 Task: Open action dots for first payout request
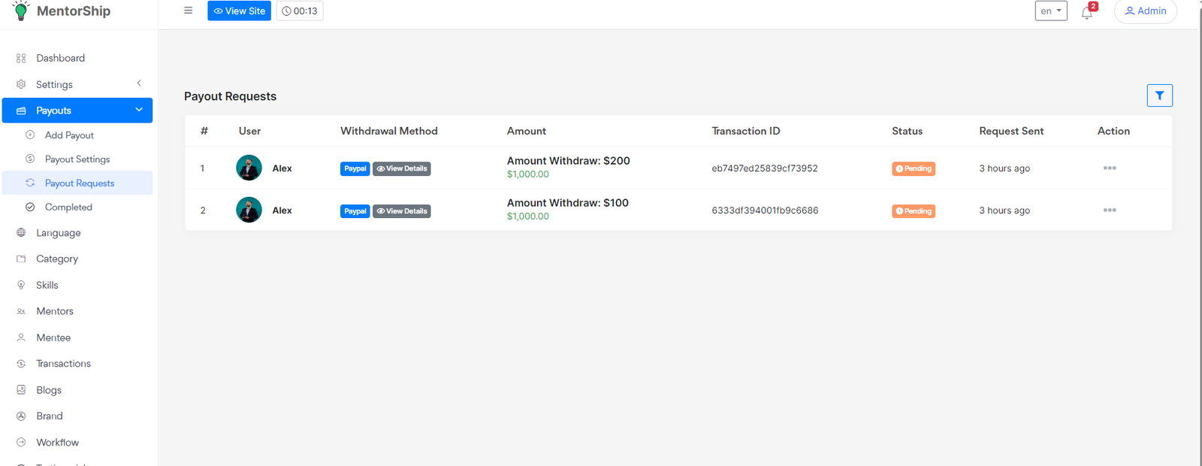tap(1109, 168)
